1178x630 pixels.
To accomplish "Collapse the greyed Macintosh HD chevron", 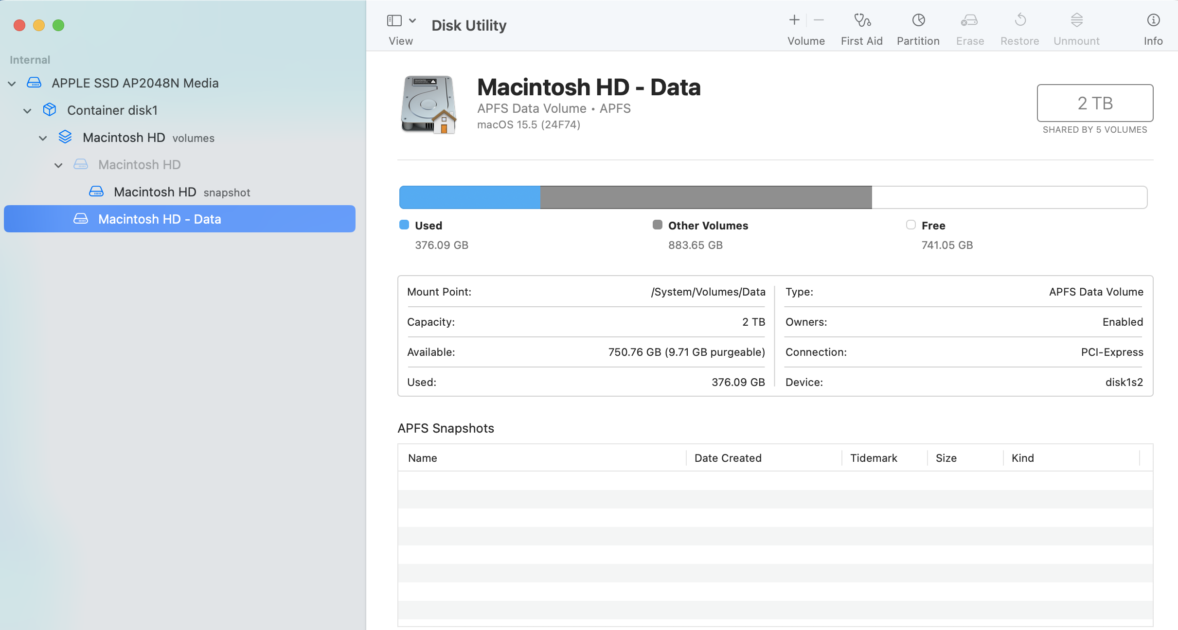I will click(x=59, y=165).
